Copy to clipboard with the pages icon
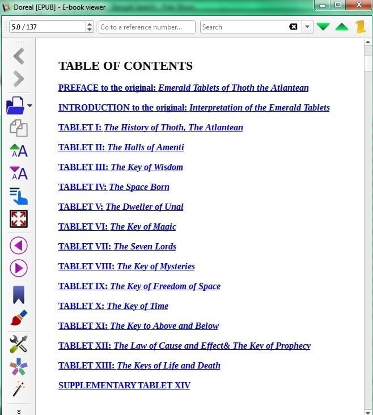This screenshot has width=373, height=415. (19, 128)
